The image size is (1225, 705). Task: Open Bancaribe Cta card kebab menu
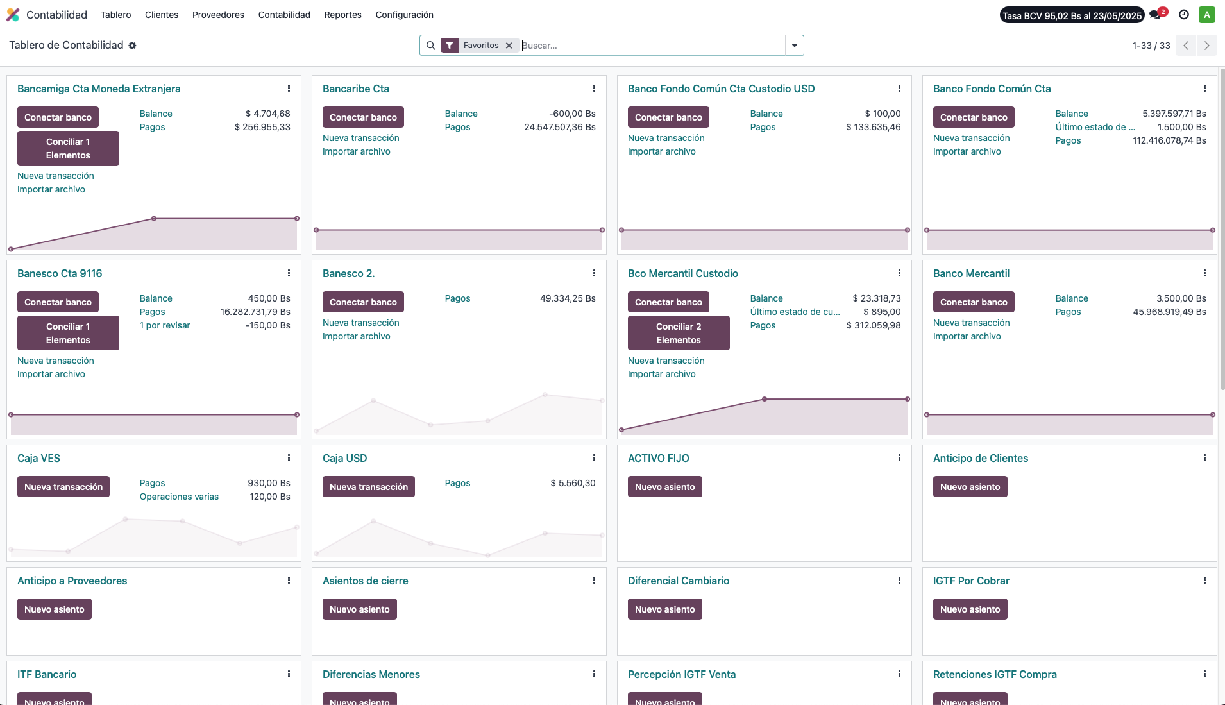click(x=594, y=89)
